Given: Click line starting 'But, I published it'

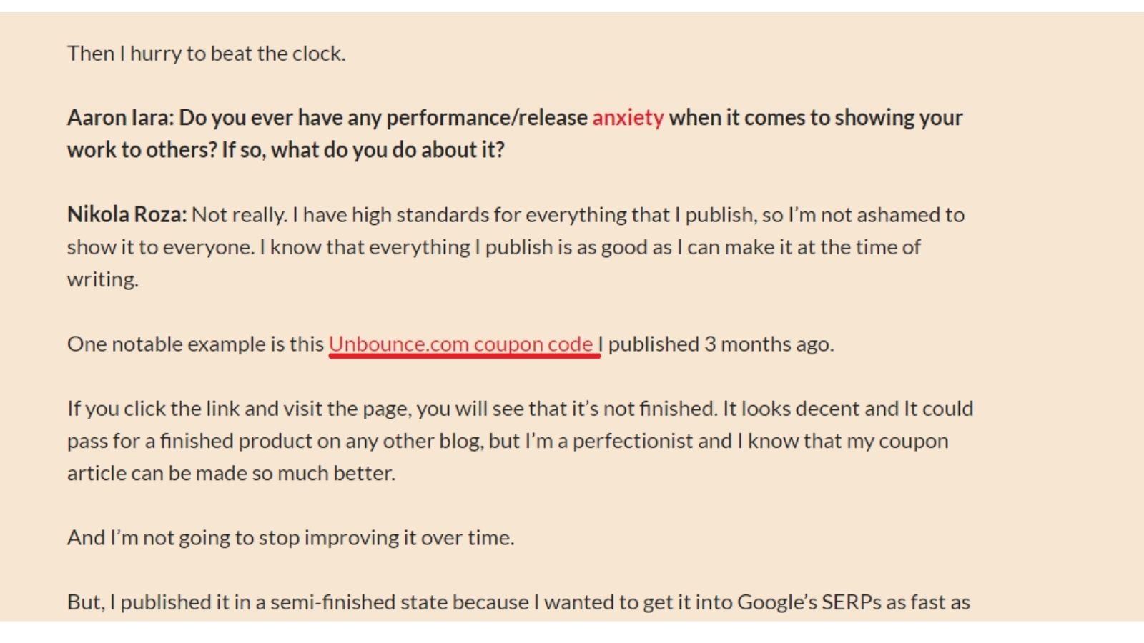Looking at the screenshot, I should [x=518, y=602].
